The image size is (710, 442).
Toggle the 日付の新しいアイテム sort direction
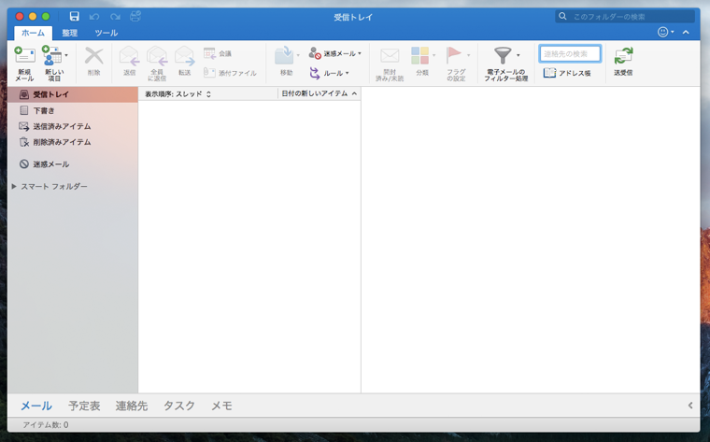[319, 93]
